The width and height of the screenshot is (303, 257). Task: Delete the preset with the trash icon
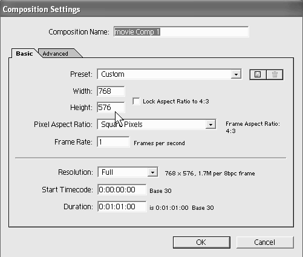(x=275, y=74)
